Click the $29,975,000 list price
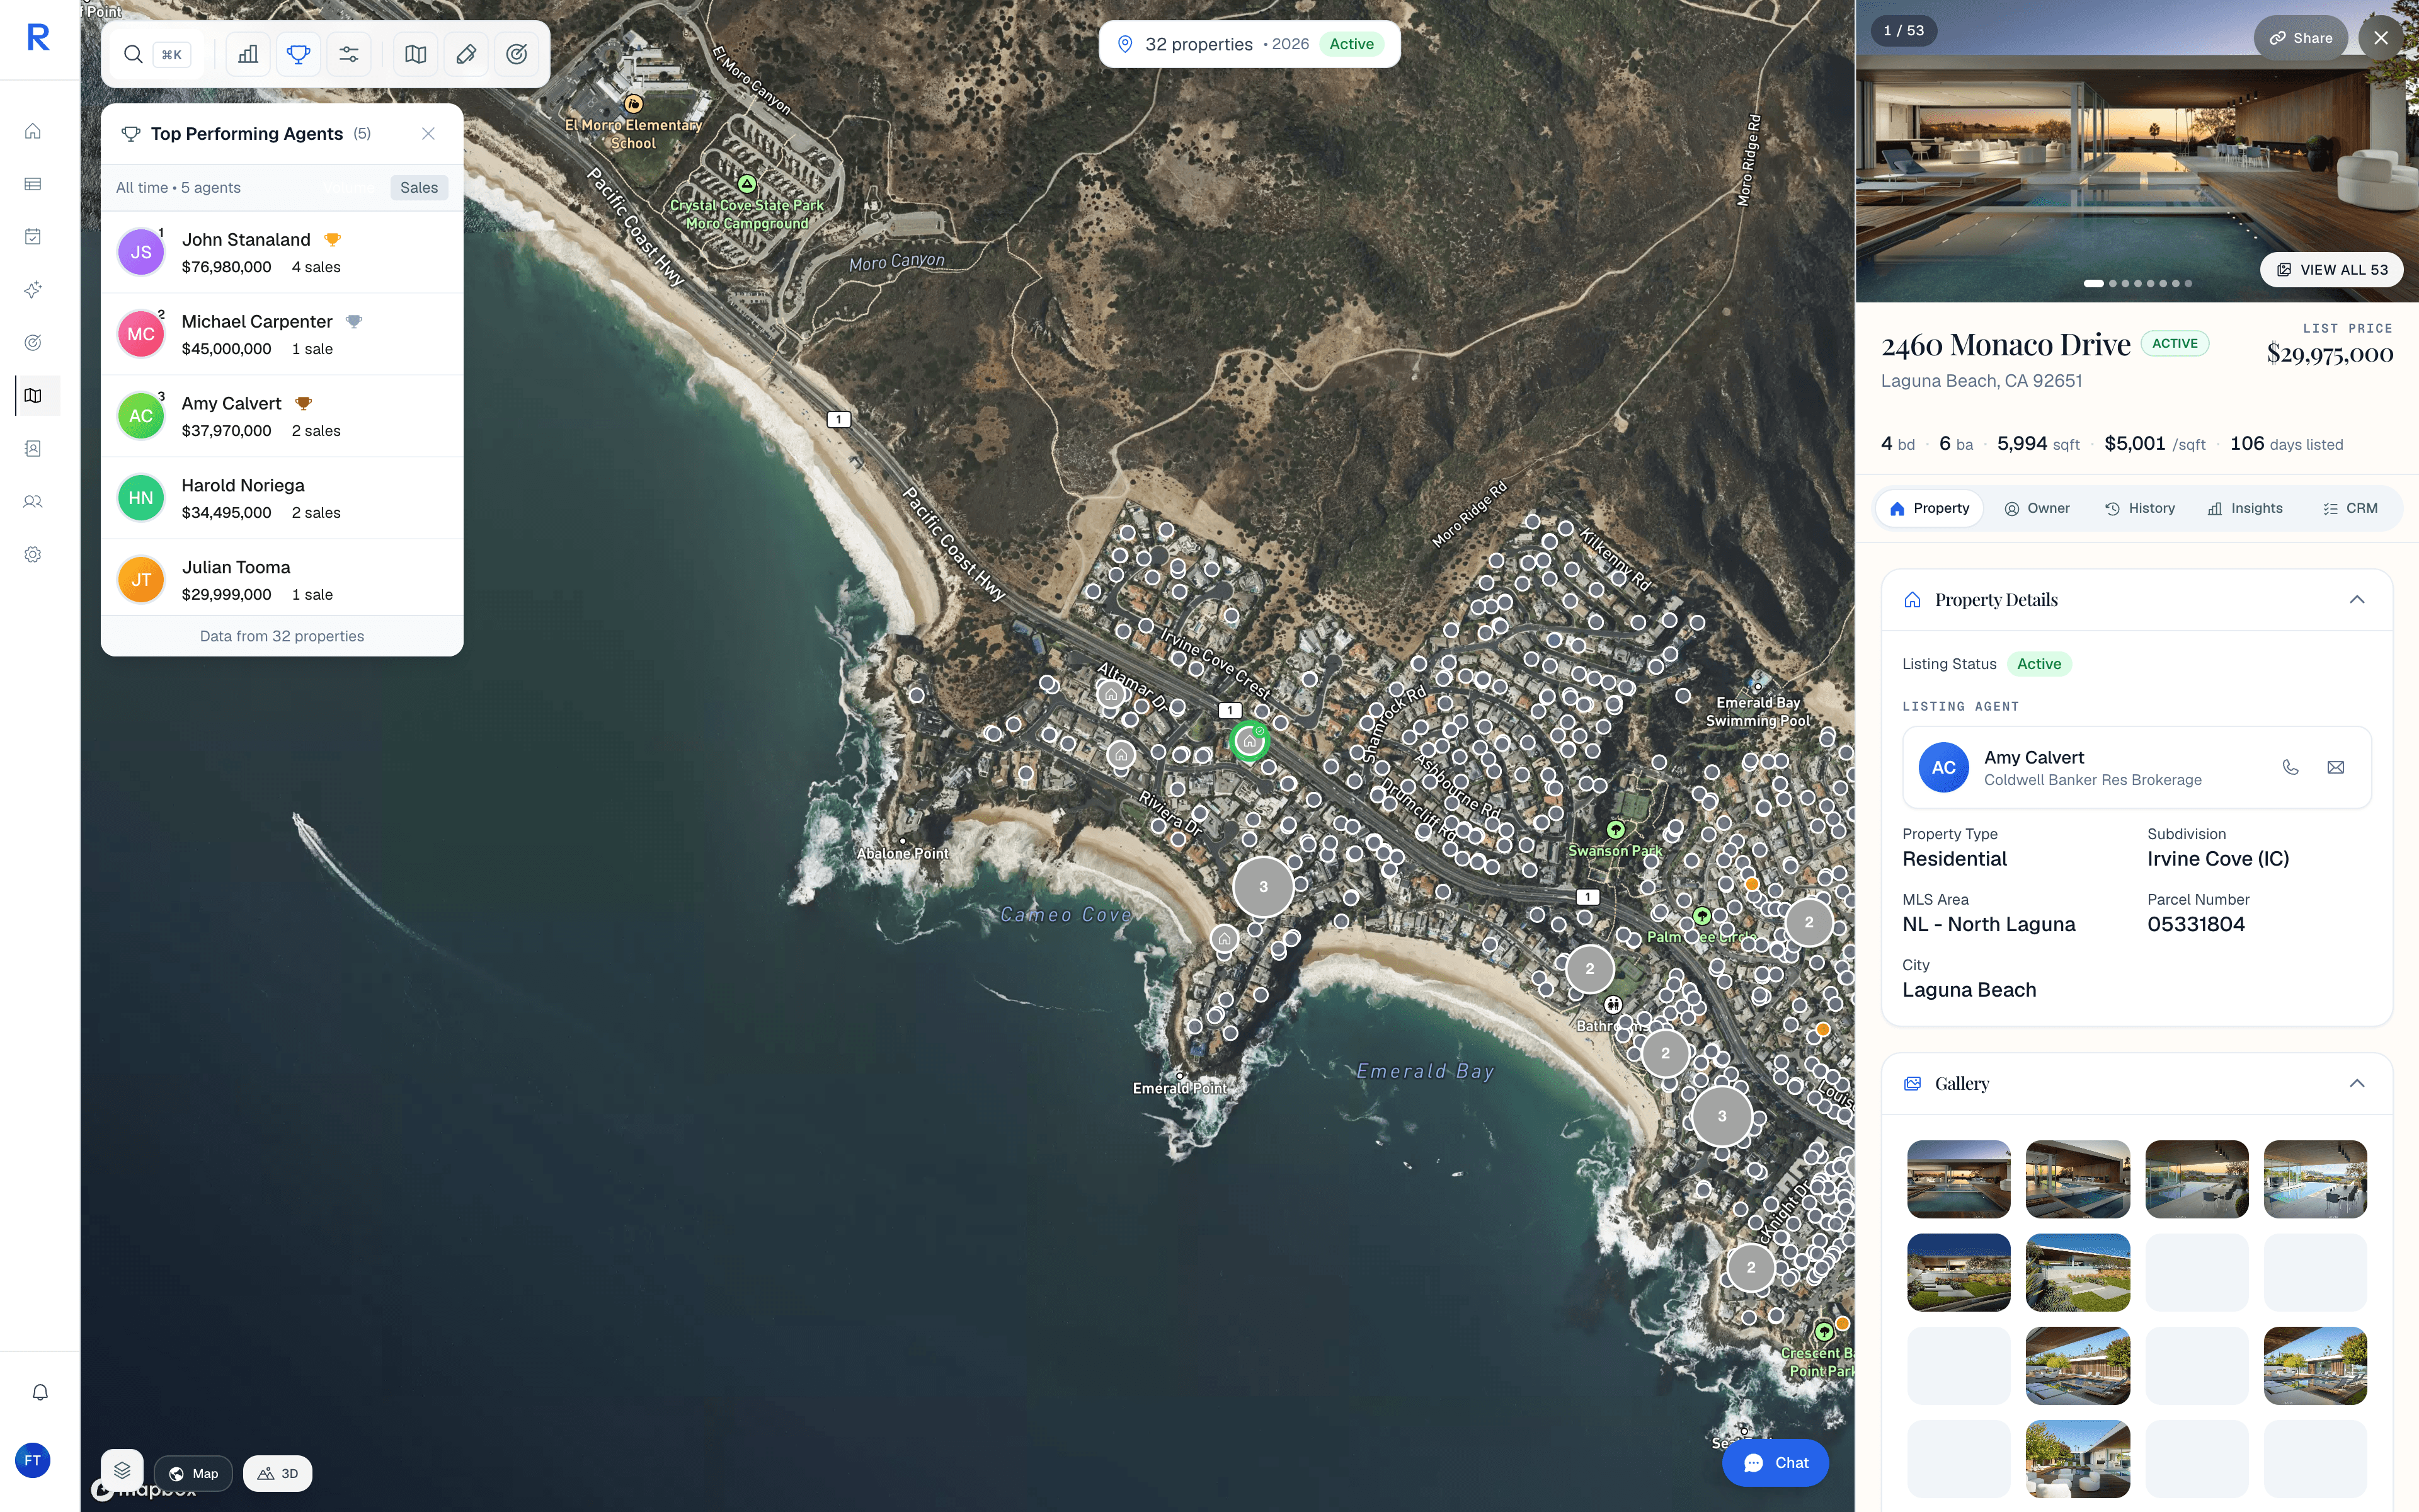 pyautogui.click(x=2329, y=353)
